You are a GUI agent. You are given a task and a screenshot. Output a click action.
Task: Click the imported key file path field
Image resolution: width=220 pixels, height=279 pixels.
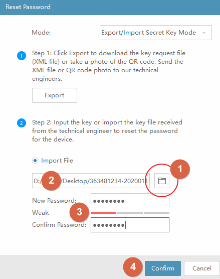tap(91, 181)
